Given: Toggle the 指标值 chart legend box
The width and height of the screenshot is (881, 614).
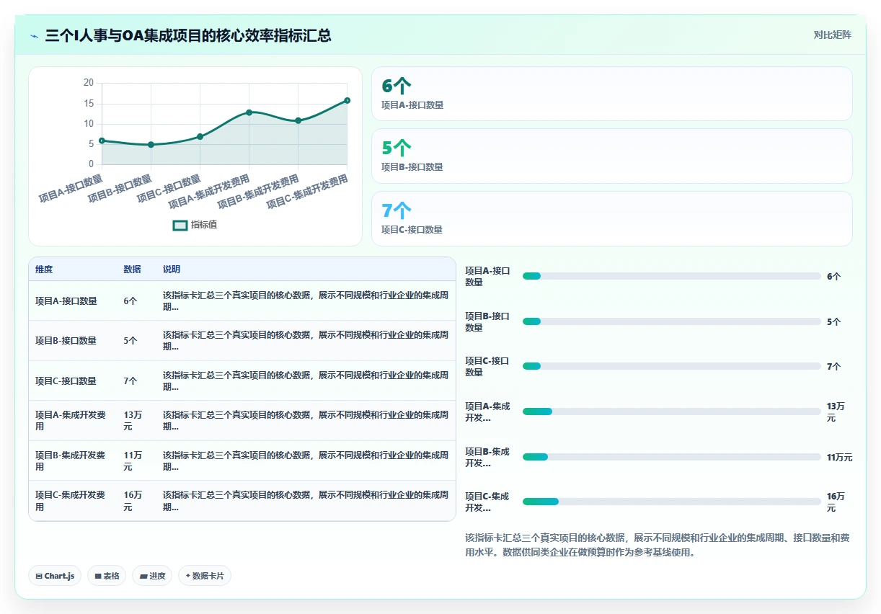Looking at the screenshot, I should 180,225.
